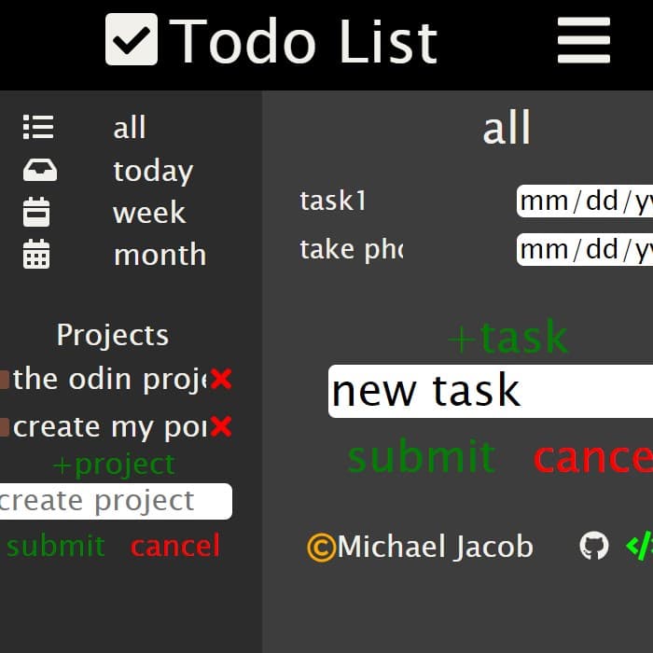Open the odin project entry
653x653 pixels.
coord(109,380)
